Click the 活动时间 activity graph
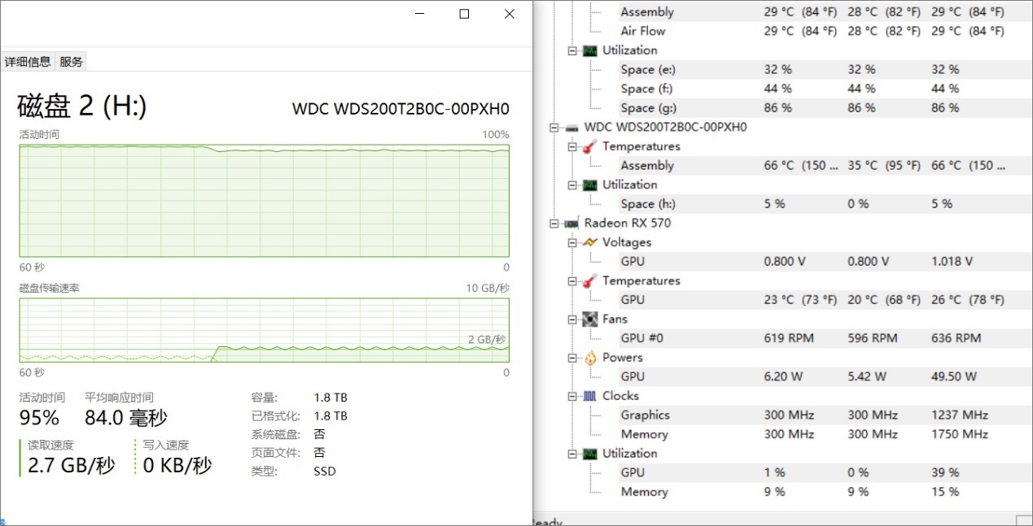Viewport: 1033px width, 526px height. pyautogui.click(x=264, y=201)
